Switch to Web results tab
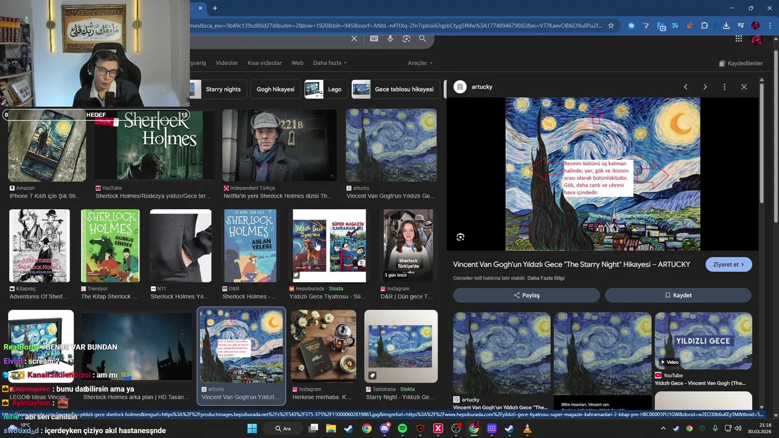This screenshot has width=779, height=438. [297, 63]
